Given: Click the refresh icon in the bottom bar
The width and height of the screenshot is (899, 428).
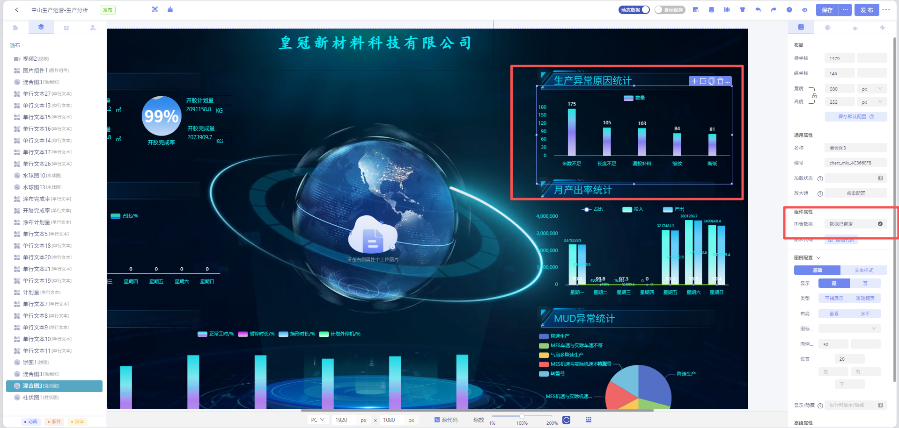Looking at the screenshot, I should (x=566, y=420).
